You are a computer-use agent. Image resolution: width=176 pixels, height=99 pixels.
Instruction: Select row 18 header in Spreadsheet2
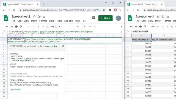pyautogui.click(x=4, y=96)
